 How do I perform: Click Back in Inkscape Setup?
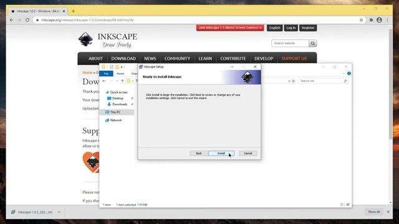[198, 153]
